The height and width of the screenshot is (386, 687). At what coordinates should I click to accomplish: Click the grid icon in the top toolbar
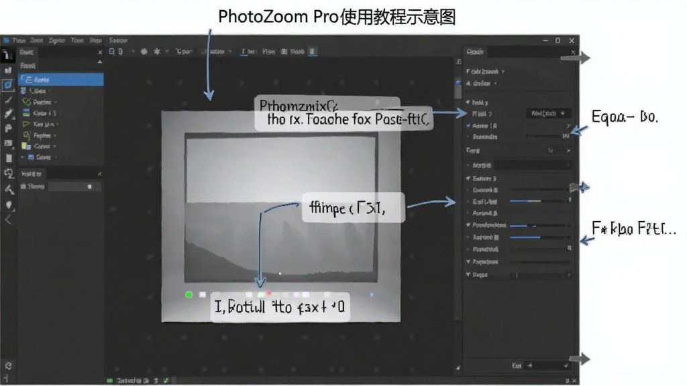point(284,52)
